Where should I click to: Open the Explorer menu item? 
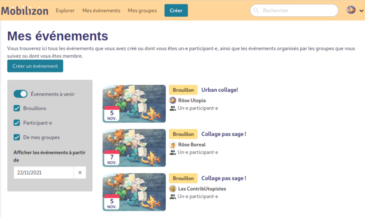(x=65, y=11)
